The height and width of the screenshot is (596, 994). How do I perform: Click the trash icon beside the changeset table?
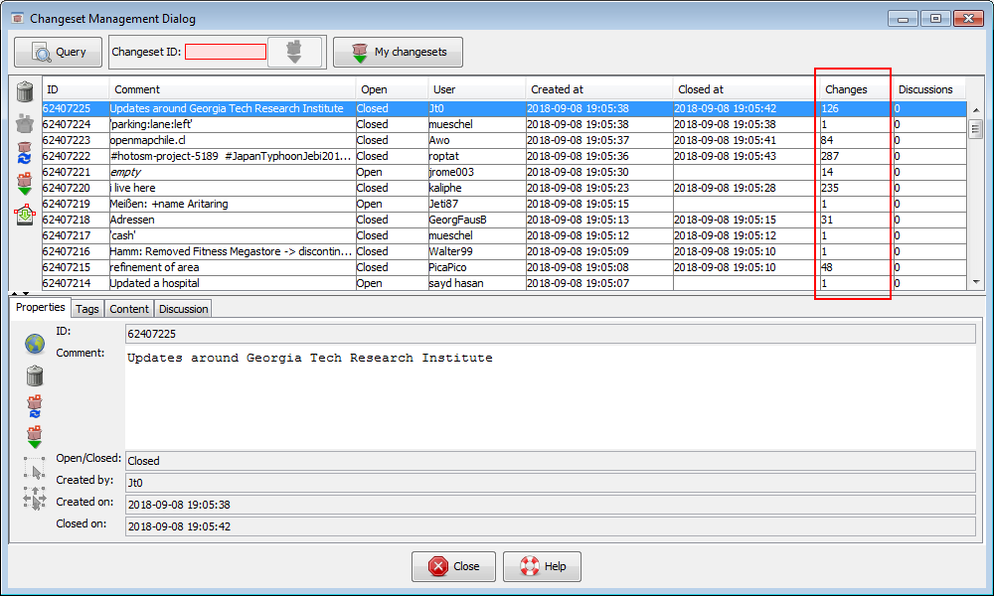[26, 92]
